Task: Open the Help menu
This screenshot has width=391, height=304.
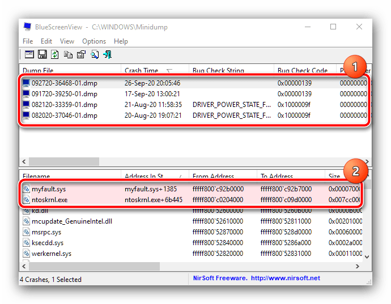Action: [x=121, y=41]
